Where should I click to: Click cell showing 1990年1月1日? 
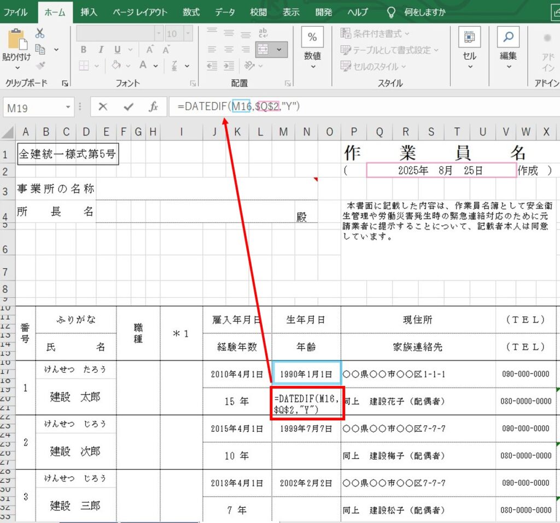coord(306,374)
